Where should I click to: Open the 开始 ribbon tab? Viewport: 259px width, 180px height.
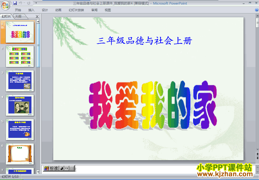[18, 10]
